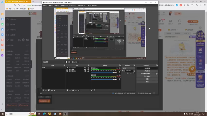Open transition properties three-dot menu
207x116 pixels.
point(134,73)
